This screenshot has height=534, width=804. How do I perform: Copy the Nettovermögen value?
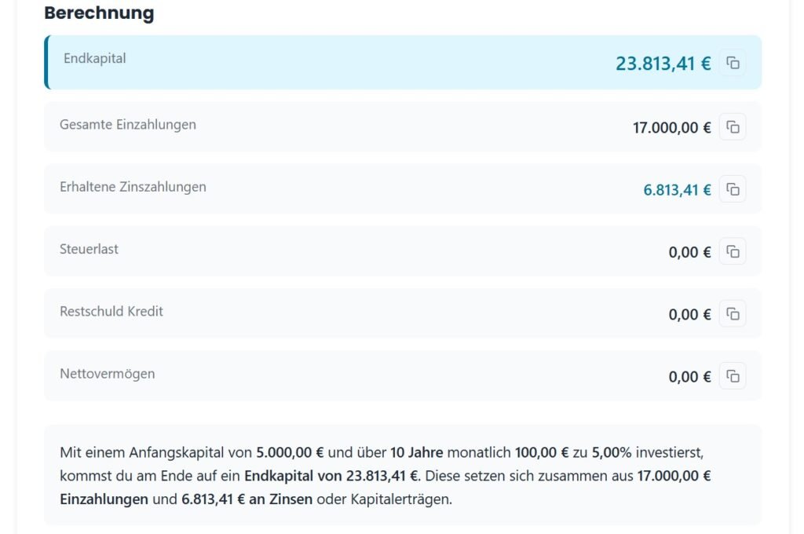[733, 376]
